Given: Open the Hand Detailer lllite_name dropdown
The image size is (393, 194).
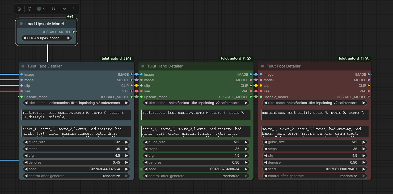Looking at the screenshot, I should (196, 103).
